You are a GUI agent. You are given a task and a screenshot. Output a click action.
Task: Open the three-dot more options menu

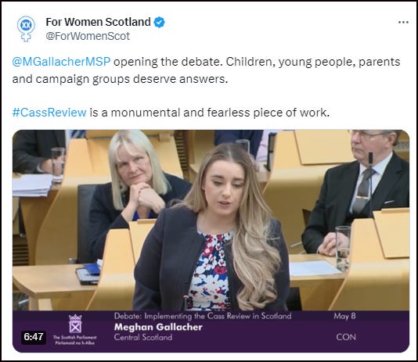coord(403,23)
